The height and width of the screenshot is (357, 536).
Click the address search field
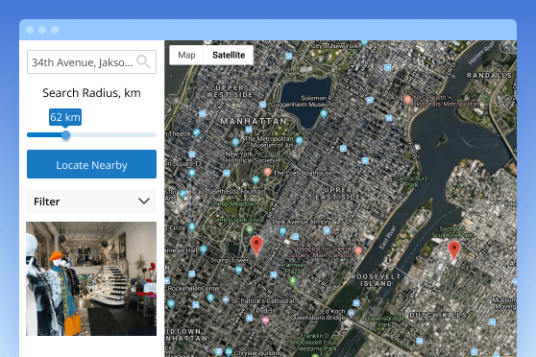click(x=91, y=61)
